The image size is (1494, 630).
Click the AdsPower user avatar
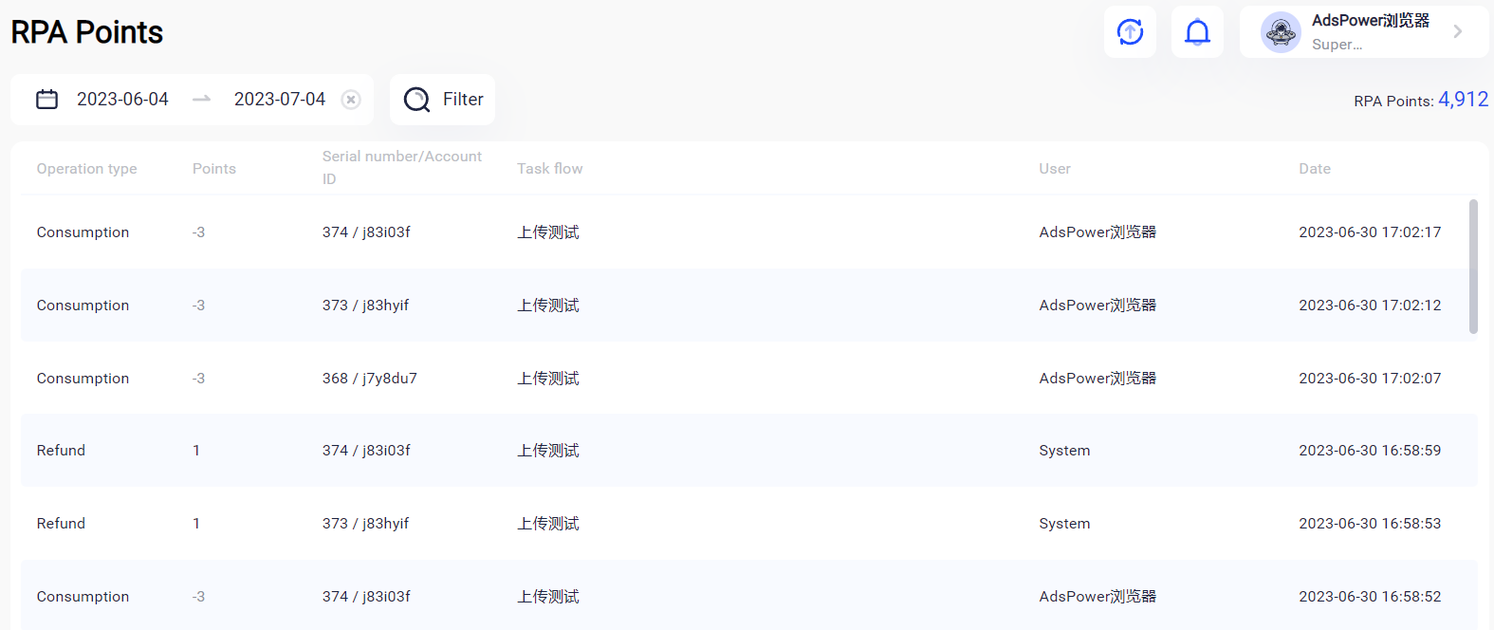(1280, 32)
